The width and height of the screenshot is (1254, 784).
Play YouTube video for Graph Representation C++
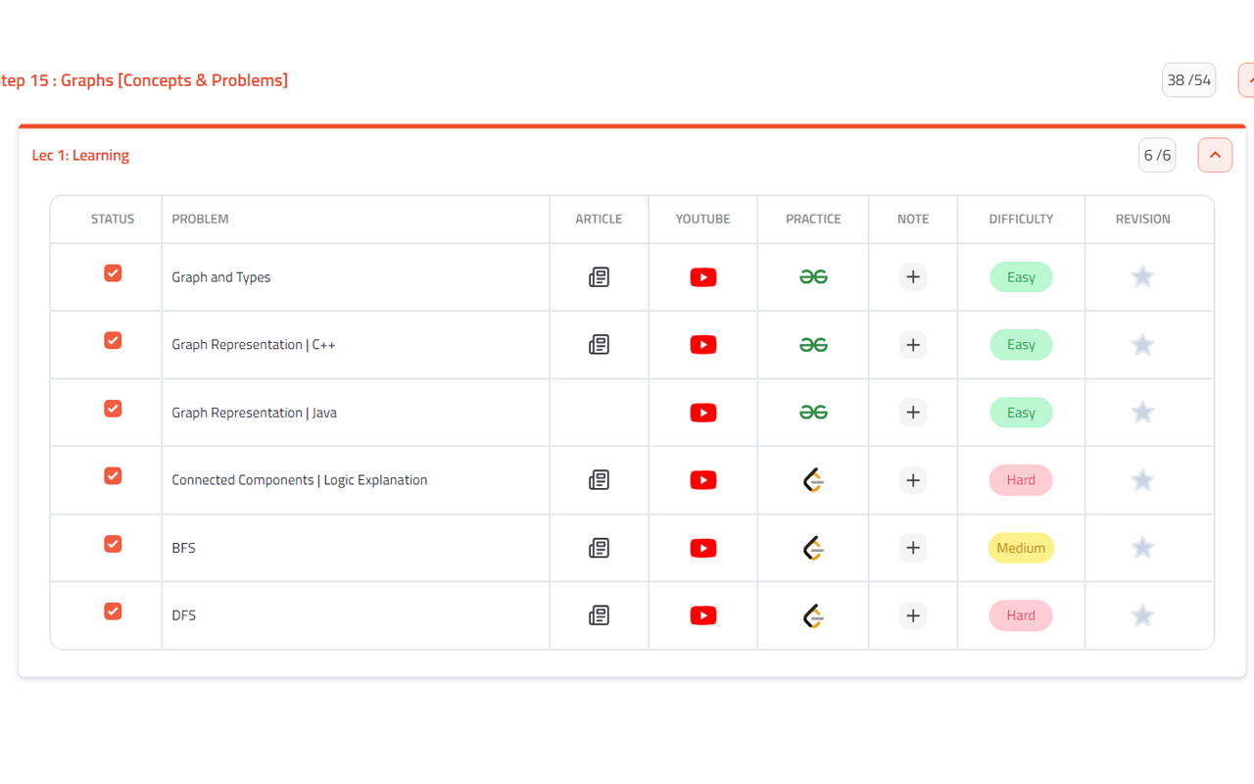pyautogui.click(x=703, y=345)
